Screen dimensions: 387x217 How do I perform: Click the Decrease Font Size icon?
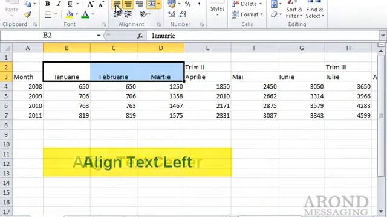[x=101, y=4]
